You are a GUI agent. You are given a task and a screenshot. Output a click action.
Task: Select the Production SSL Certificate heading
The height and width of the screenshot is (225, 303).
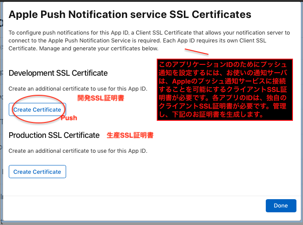pos(54,135)
